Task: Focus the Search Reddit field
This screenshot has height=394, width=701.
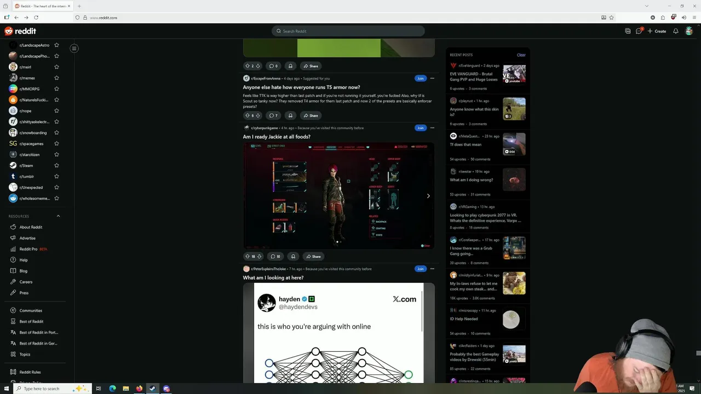Action: click(x=348, y=31)
